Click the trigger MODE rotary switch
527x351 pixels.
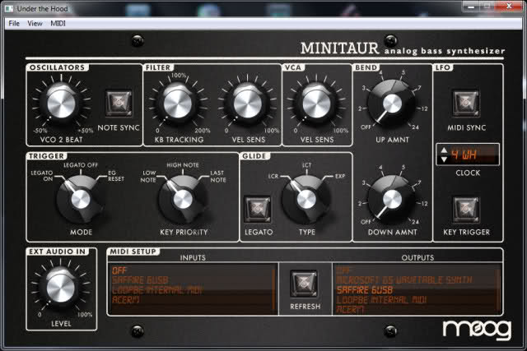pyautogui.click(x=81, y=199)
